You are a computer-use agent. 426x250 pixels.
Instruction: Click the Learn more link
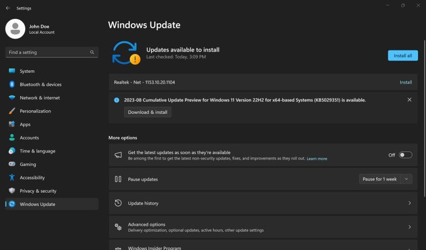[317, 159]
